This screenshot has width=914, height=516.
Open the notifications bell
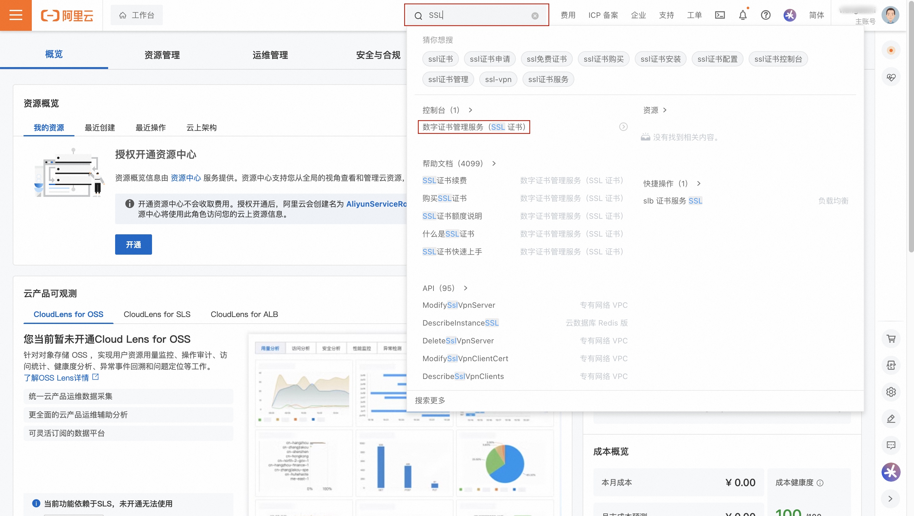pos(743,15)
